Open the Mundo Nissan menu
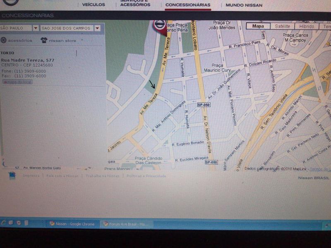331x248 pixels. (x=244, y=5)
